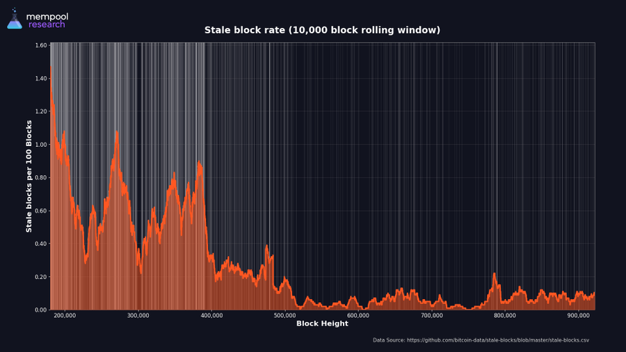Click the 600,000 x-axis tick label
The height and width of the screenshot is (352, 626).
tap(358, 315)
